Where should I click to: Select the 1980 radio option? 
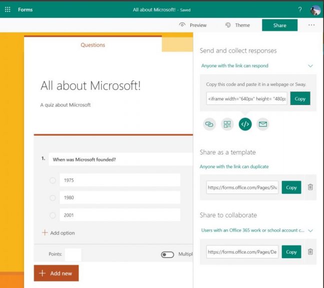tap(53, 198)
